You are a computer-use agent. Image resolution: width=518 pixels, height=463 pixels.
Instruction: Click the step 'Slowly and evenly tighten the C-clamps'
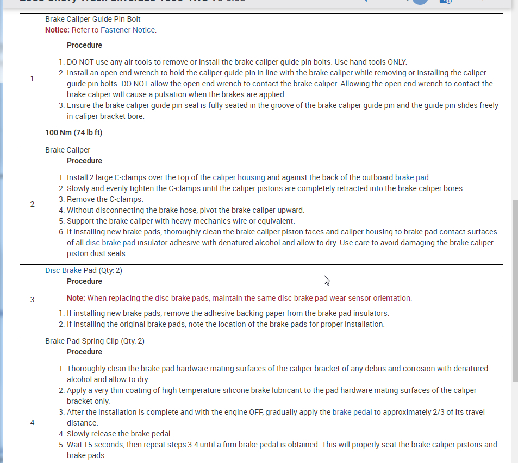point(266,188)
